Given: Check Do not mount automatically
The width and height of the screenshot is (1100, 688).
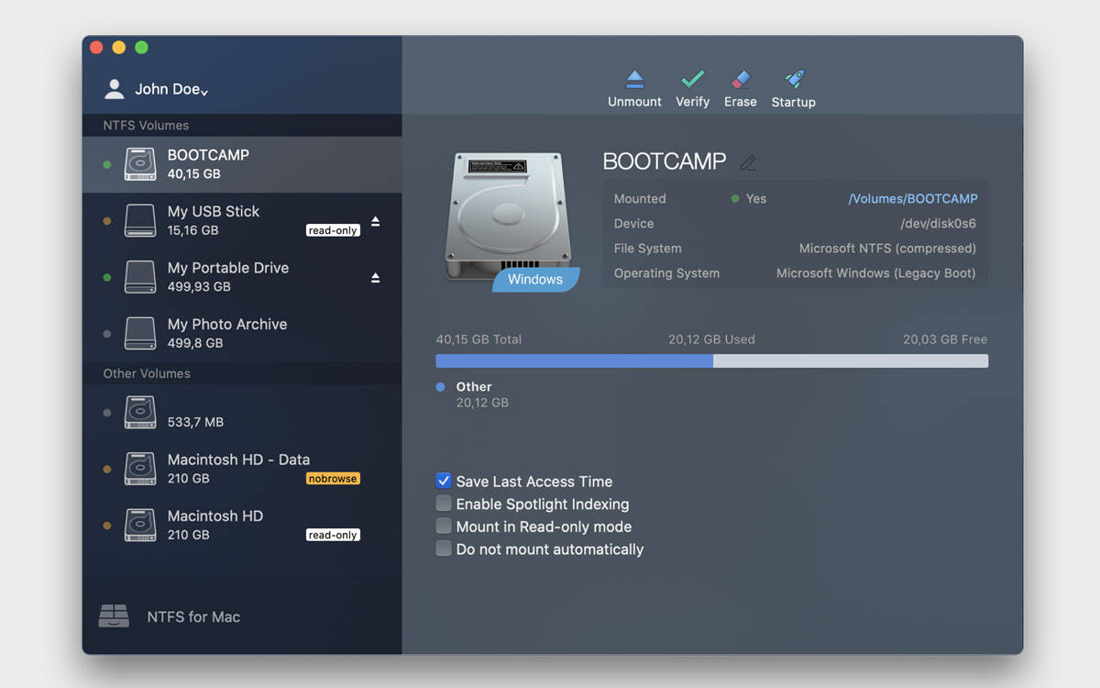Looking at the screenshot, I should point(444,549).
